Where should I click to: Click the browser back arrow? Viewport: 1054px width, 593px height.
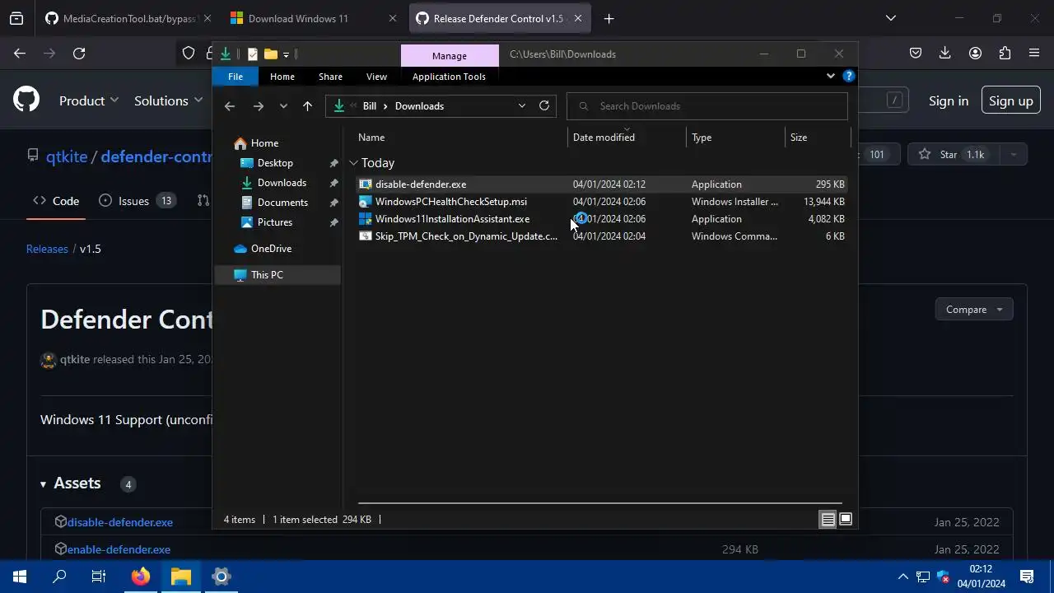click(x=20, y=54)
